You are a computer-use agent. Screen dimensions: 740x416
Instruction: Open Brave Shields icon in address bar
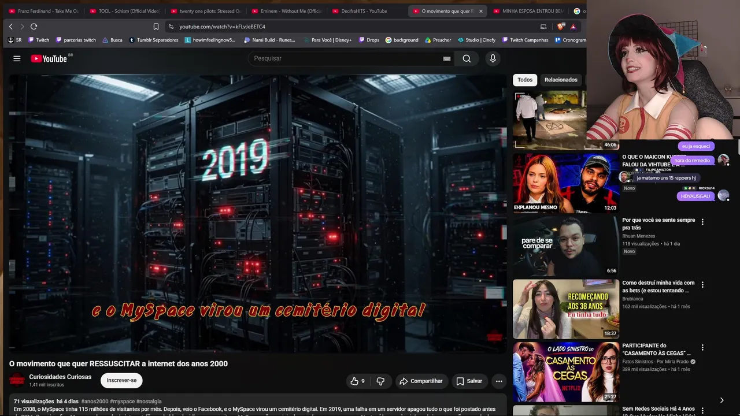pos(561,27)
